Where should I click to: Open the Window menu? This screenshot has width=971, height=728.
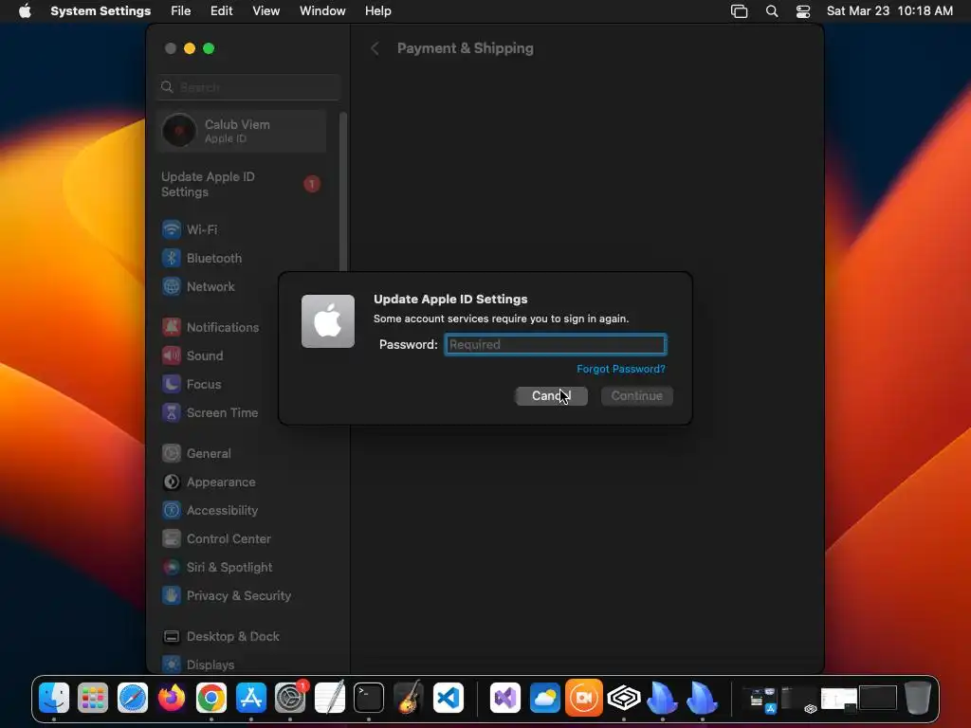[322, 10]
